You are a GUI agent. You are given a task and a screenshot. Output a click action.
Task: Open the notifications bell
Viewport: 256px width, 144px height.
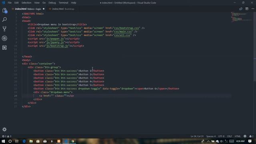[251, 136]
